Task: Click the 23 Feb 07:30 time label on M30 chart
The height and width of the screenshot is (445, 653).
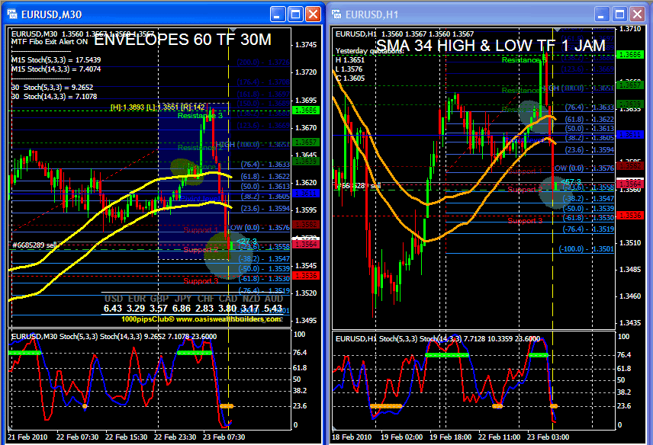Action: click(224, 437)
